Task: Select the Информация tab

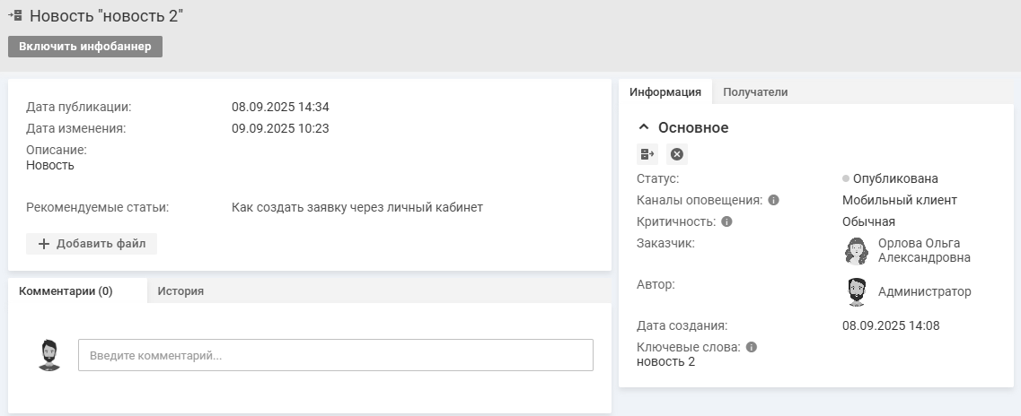Action: (665, 91)
